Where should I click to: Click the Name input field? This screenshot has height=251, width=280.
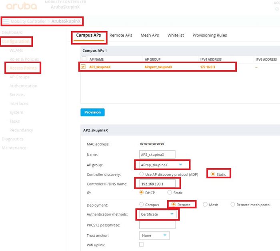(157, 155)
